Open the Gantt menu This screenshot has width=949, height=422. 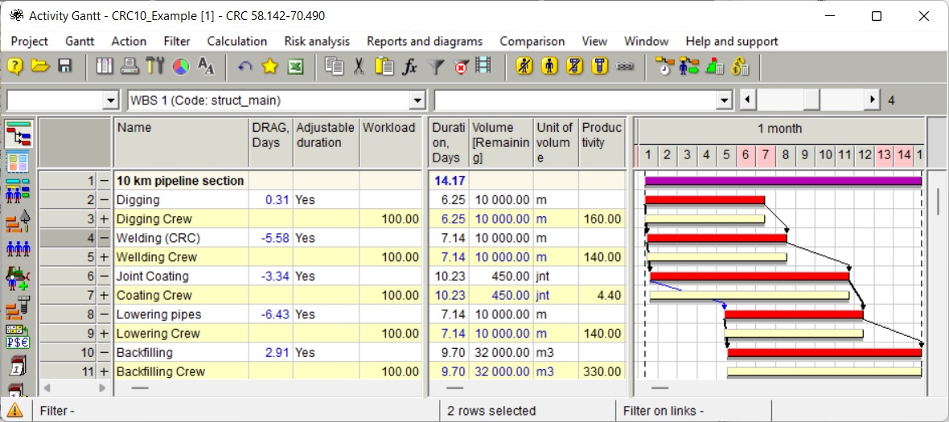(x=80, y=41)
